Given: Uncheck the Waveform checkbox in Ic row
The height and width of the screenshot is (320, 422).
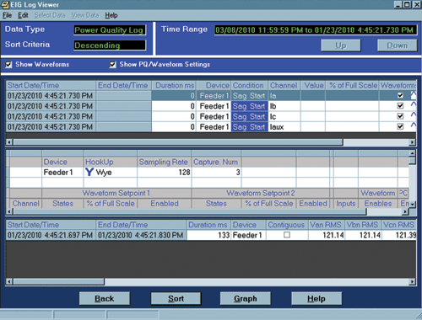Looking at the screenshot, I should (x=400, y=116).
